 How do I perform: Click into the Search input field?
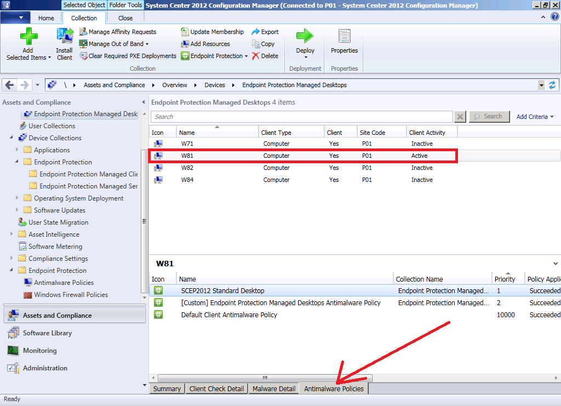pyautogui.click(x=302, y=117)
